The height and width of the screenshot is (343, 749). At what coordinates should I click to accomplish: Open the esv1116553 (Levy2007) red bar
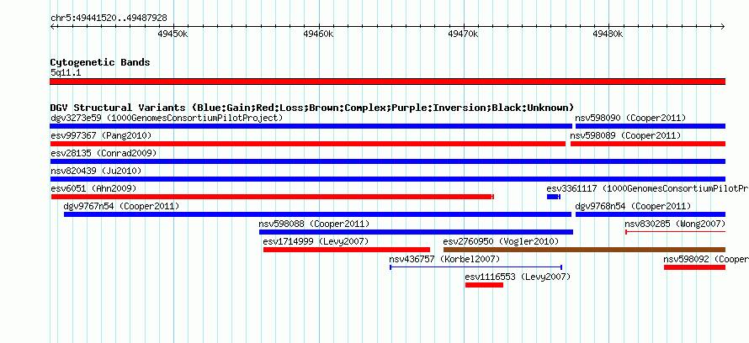[x=485, y=285]
